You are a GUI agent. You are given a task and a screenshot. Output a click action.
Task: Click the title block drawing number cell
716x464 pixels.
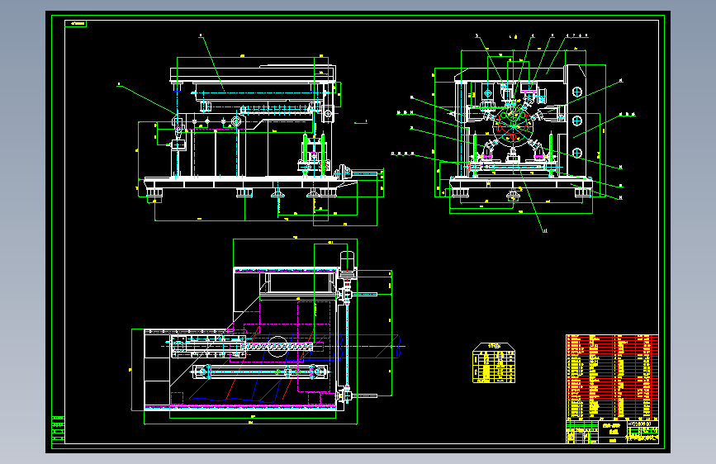[x=643, y=424]
